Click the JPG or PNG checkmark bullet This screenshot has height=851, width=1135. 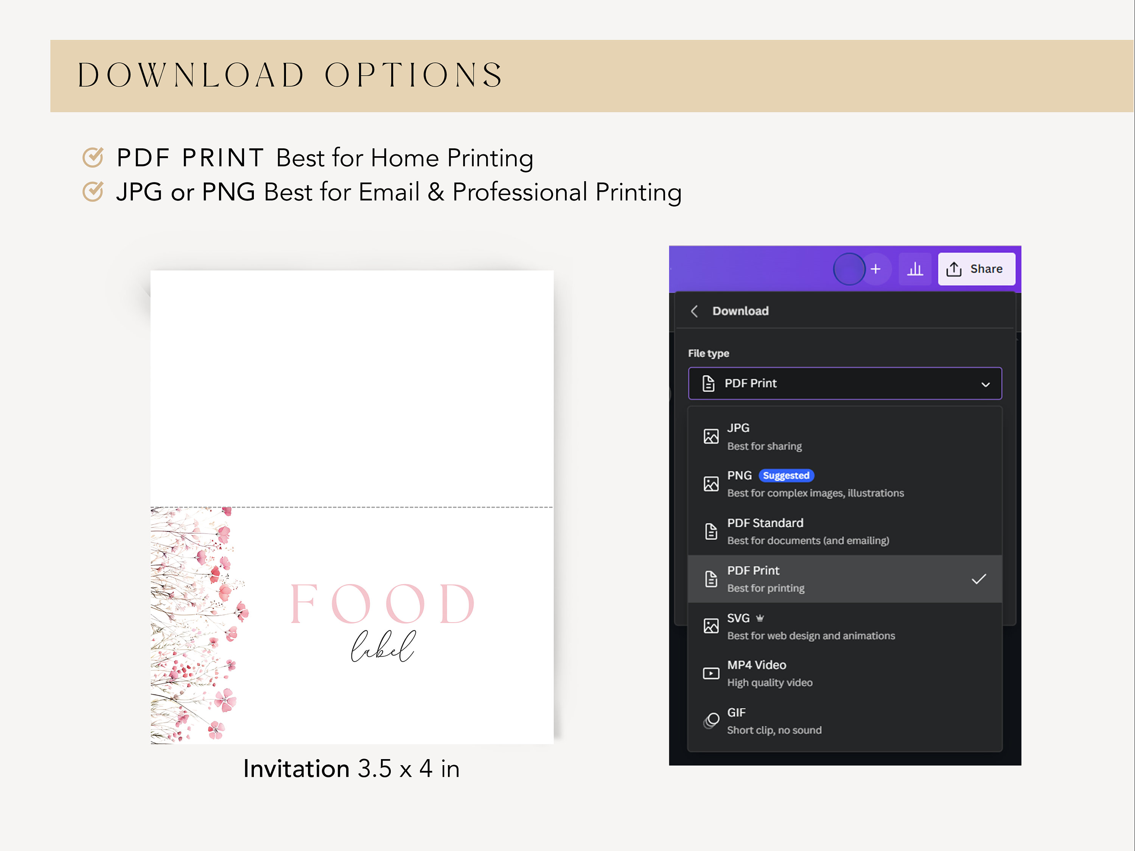tap(93, 191)
